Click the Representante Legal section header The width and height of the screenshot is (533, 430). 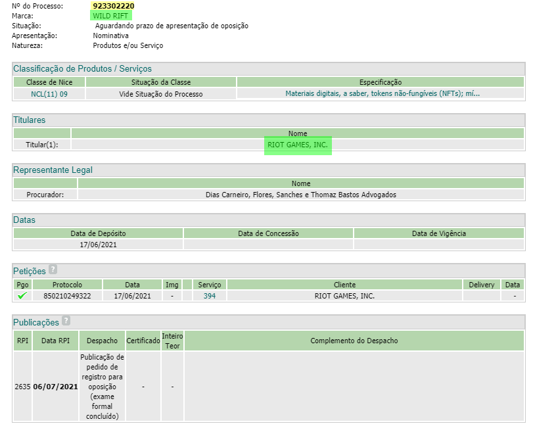click(x=53, y=170)
